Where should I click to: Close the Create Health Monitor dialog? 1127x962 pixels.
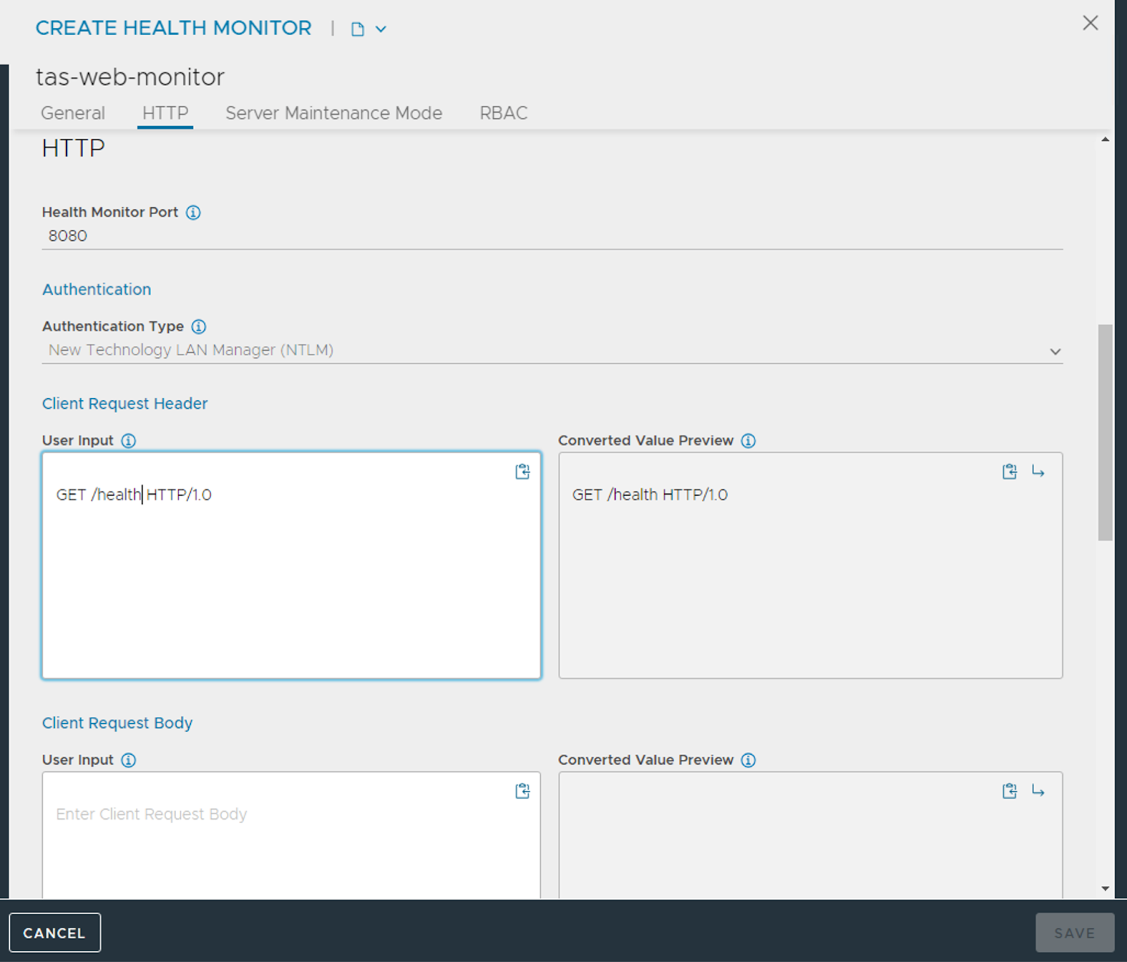coord(1090,23)
